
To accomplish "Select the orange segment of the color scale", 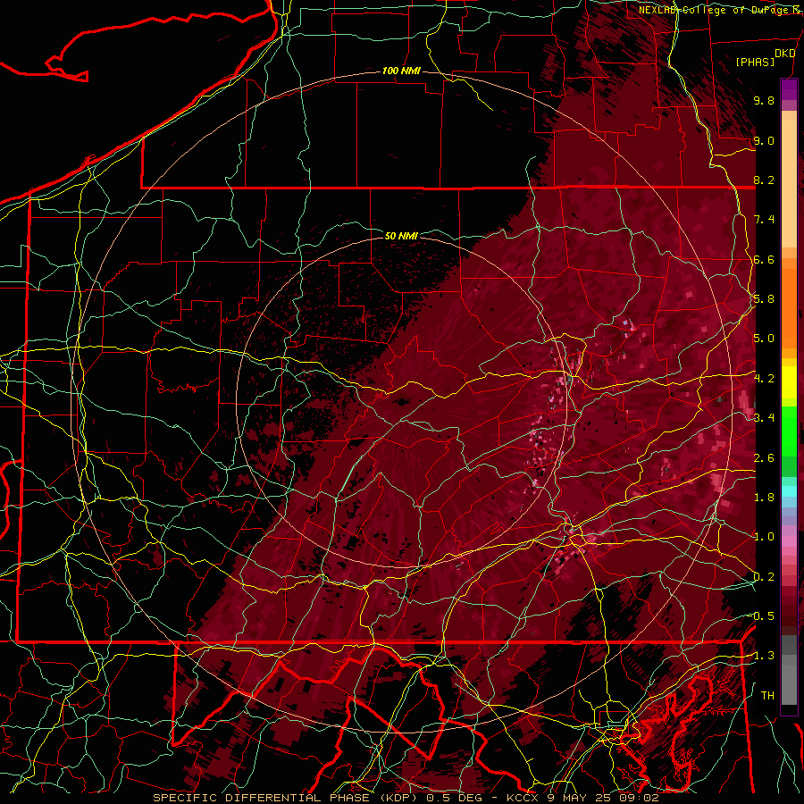I will pos(789,307).
